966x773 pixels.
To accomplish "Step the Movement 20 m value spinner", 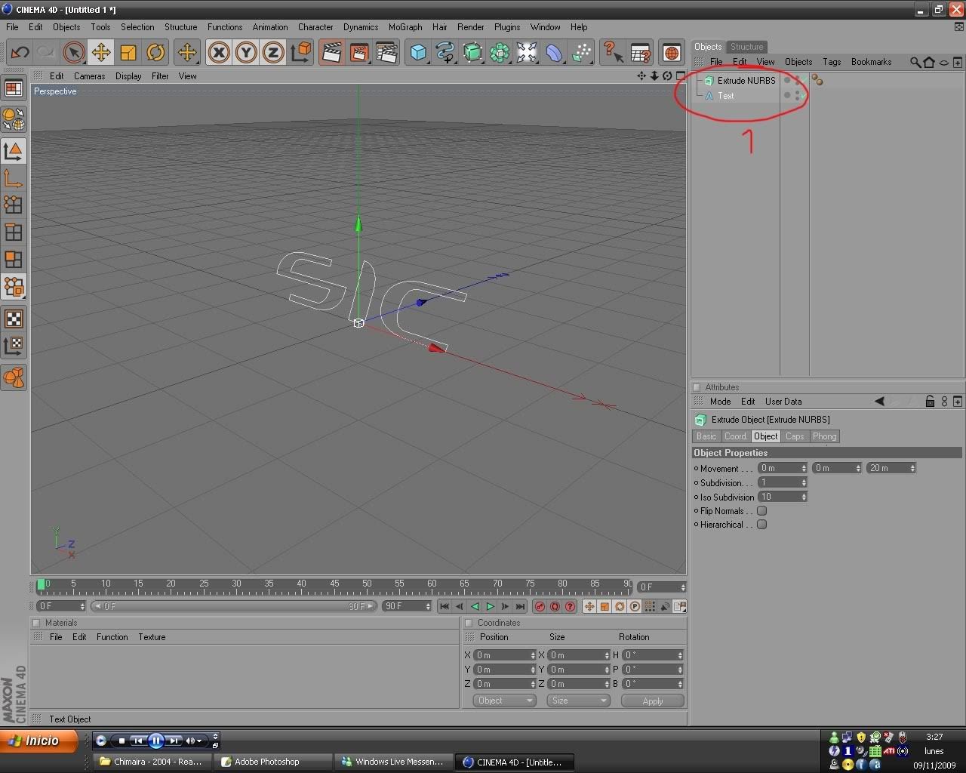I will pyautogui.click(x=912, y=468).
